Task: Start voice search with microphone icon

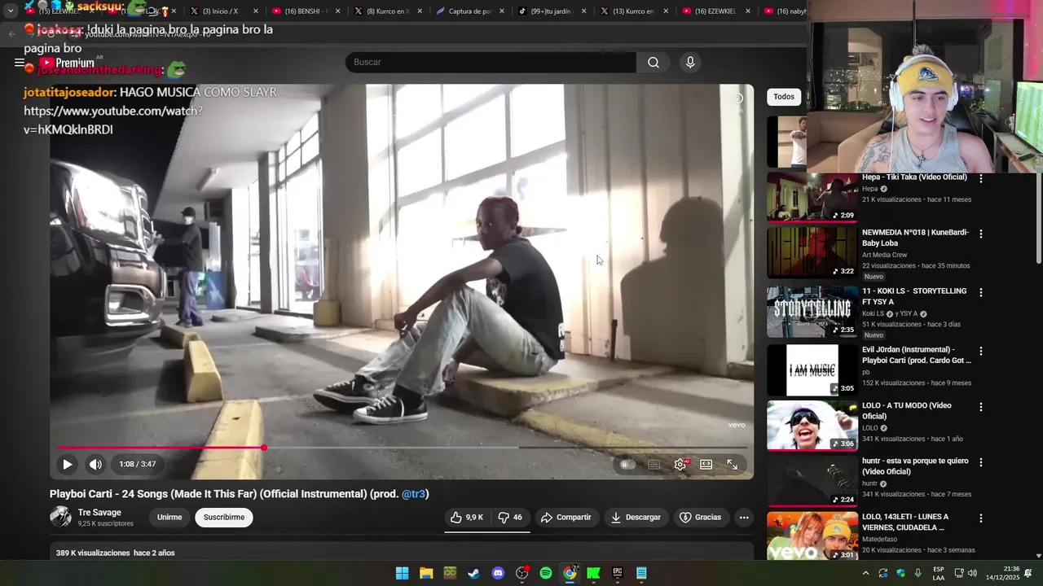Action: [x=690, y=63]
